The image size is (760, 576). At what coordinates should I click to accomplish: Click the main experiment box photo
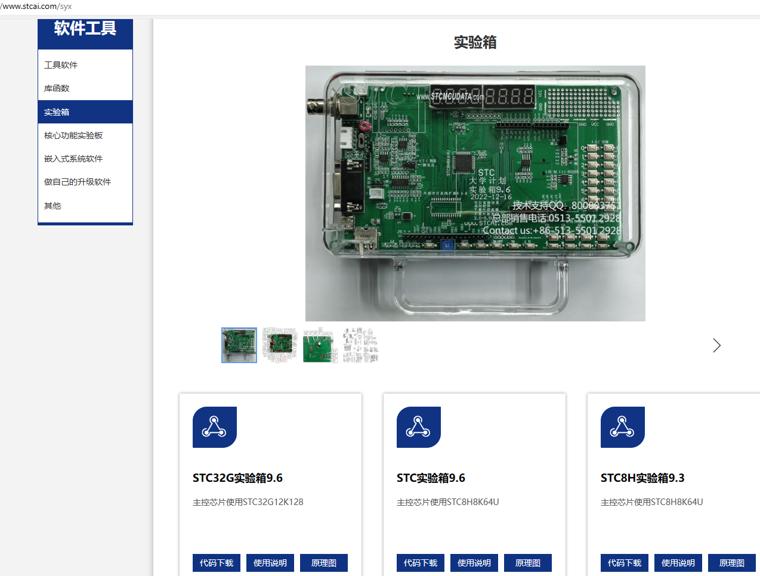tap(475, 193)
